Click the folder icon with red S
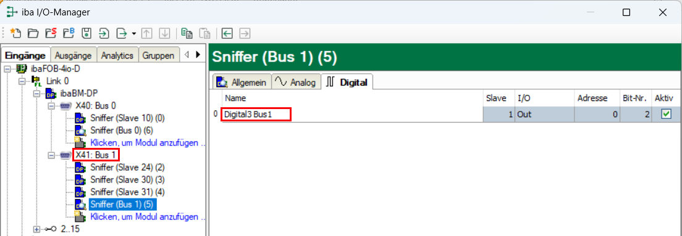 point(51,33)
